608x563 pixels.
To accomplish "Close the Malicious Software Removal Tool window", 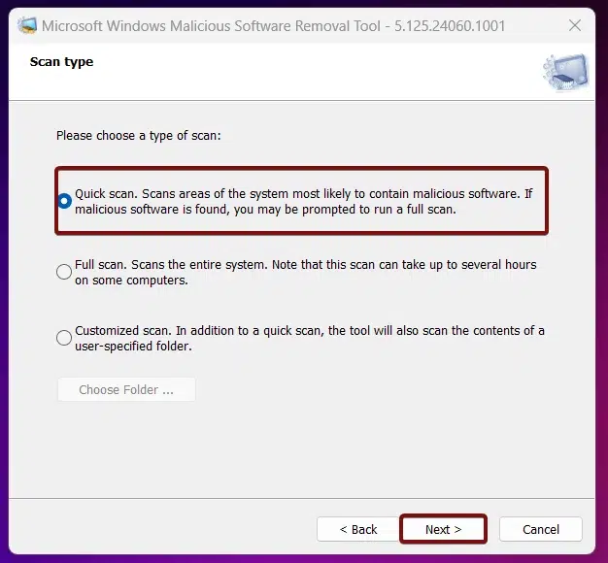I will 575,25.
